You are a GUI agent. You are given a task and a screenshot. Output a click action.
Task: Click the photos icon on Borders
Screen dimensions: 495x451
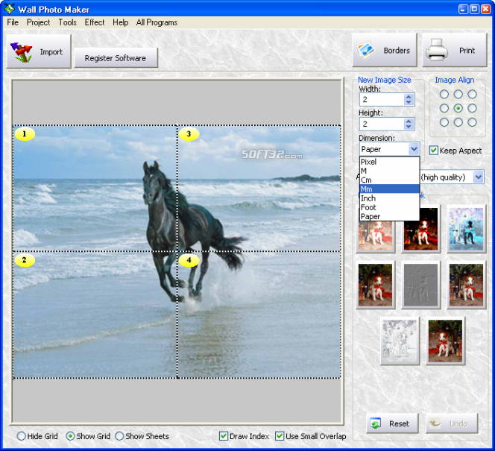coord(366,51)
